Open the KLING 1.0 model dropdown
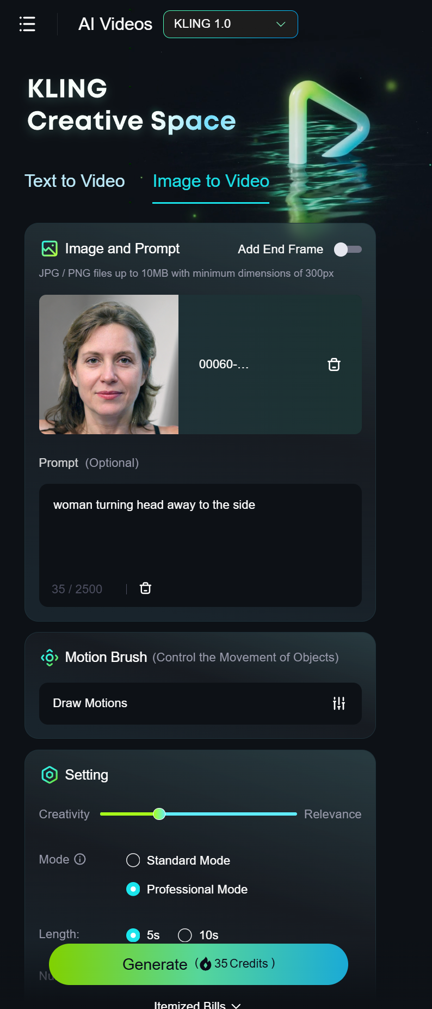Screen dimensions: 432x1009 tap(230, 24)
